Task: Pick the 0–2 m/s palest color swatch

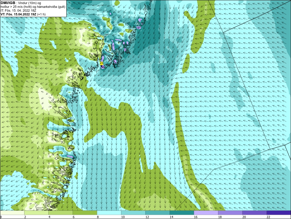Action: tap(12, 213)
